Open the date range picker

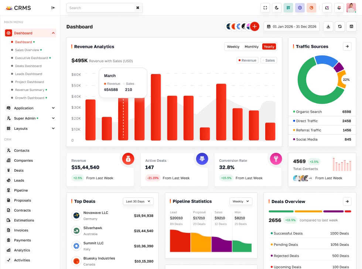(291, 27)
